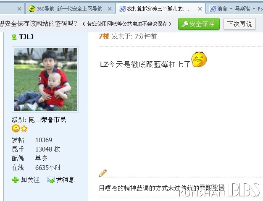Switch to the 360导航 tab
The image size is (263, 201).
[x=70, y=9]
